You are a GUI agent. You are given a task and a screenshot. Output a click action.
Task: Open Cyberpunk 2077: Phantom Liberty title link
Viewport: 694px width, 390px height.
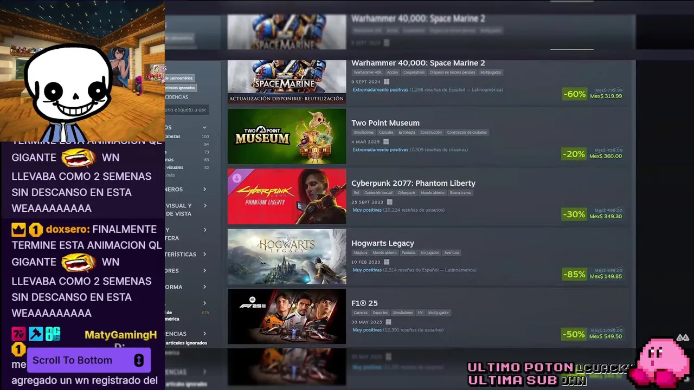click(413, 183)
